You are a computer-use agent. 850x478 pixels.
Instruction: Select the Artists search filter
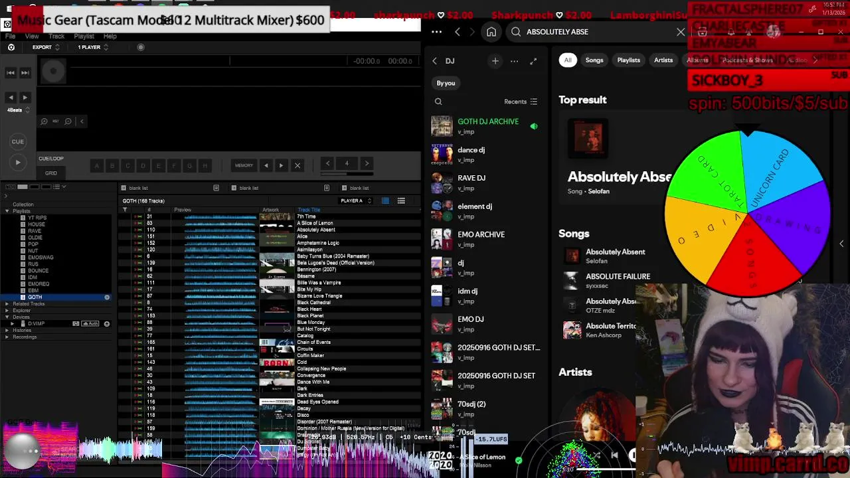663,60
